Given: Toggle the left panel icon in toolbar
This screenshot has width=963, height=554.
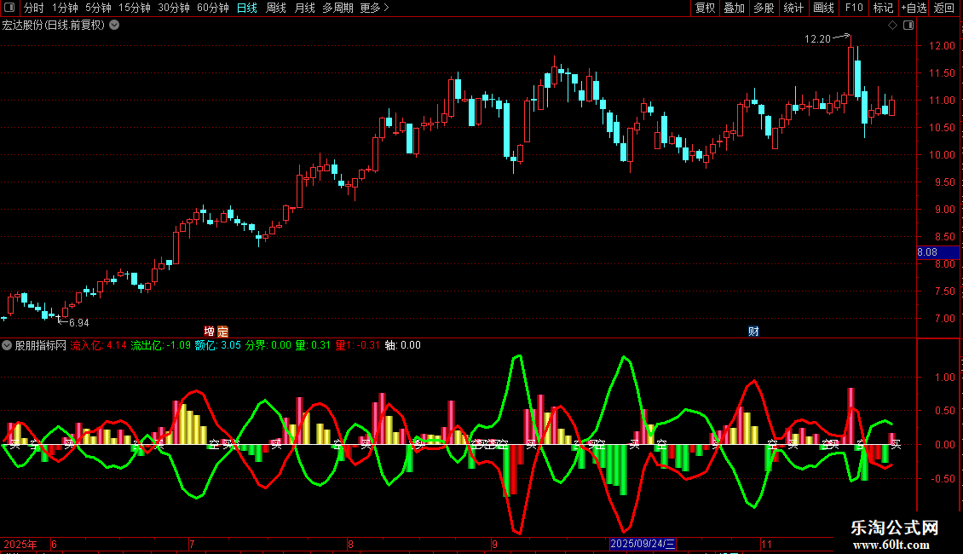Looking at the screenshot, I should point(9,8).
